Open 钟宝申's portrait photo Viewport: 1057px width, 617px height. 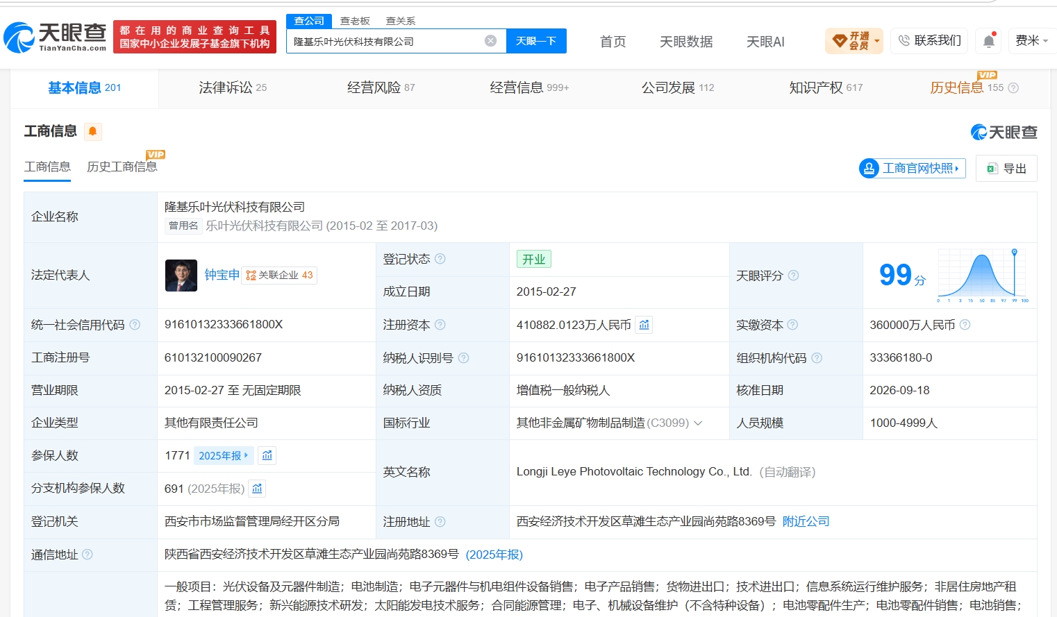[181, 276]
